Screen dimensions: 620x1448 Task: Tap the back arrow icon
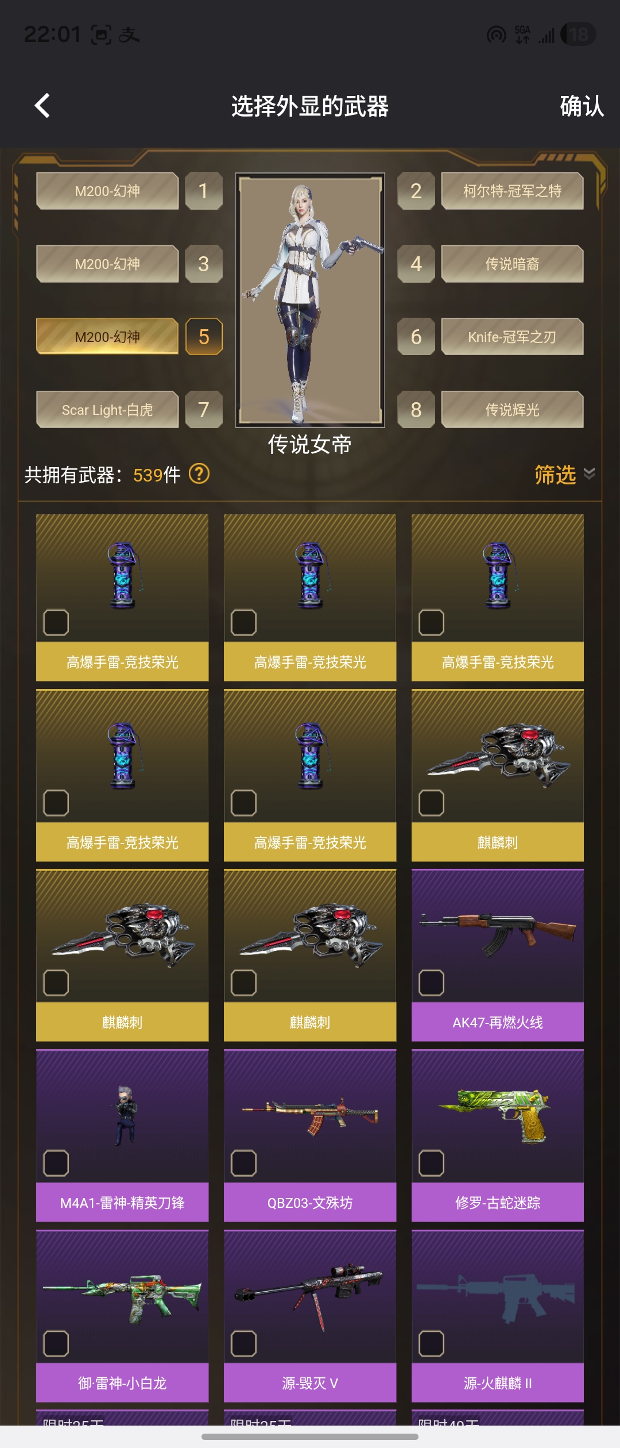pyautogui.click(x=42, y=106)
